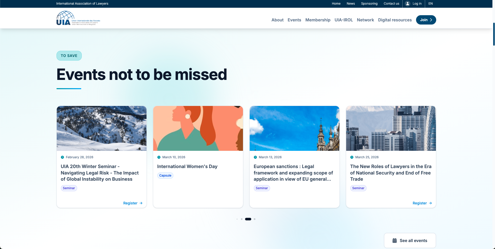Open the EN language selector
Image resolution: width=495 pixels, height=249 pixels.
click(431, 4)
